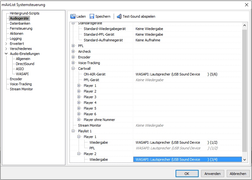
Task: Play test sound via speaker icon
Action: point(119,16)
